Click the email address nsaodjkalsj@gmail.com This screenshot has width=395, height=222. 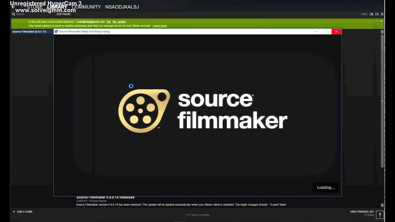[90, 22]
